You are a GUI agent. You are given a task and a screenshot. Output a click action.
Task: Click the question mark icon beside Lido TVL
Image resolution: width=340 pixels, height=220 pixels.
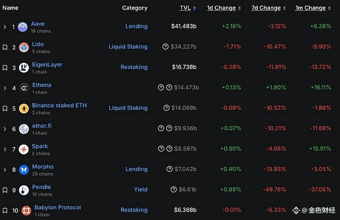tap(165, 46)
